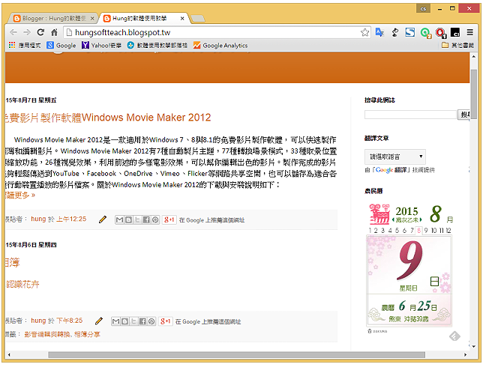This screenshot has height=367, width=486.
Task: Open the browser home page
Action: coord(54,32)
